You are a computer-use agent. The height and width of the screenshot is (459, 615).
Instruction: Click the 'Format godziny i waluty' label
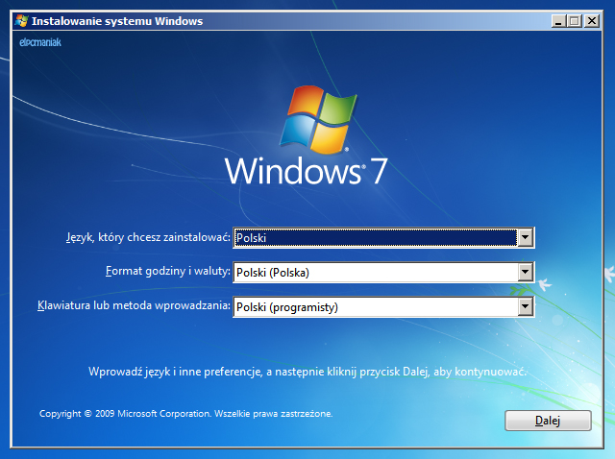point(168,272)
